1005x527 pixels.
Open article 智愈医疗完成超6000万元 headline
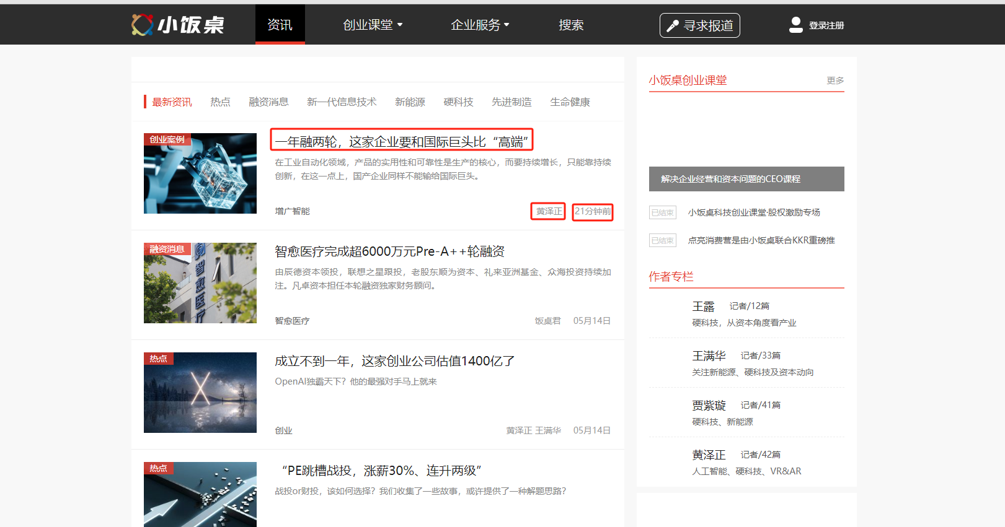pyautogui.click(x=389, y=251)
